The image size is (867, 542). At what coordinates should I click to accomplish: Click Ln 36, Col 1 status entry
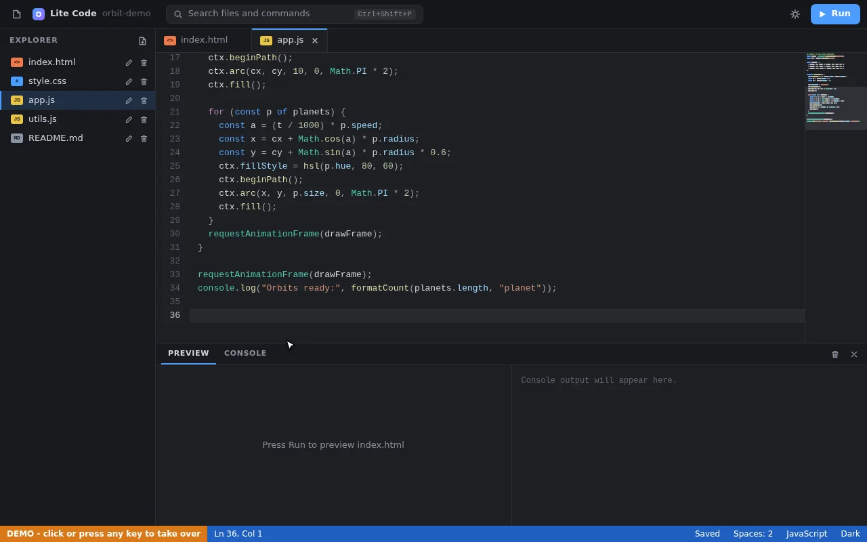click(x=238, y=534)
